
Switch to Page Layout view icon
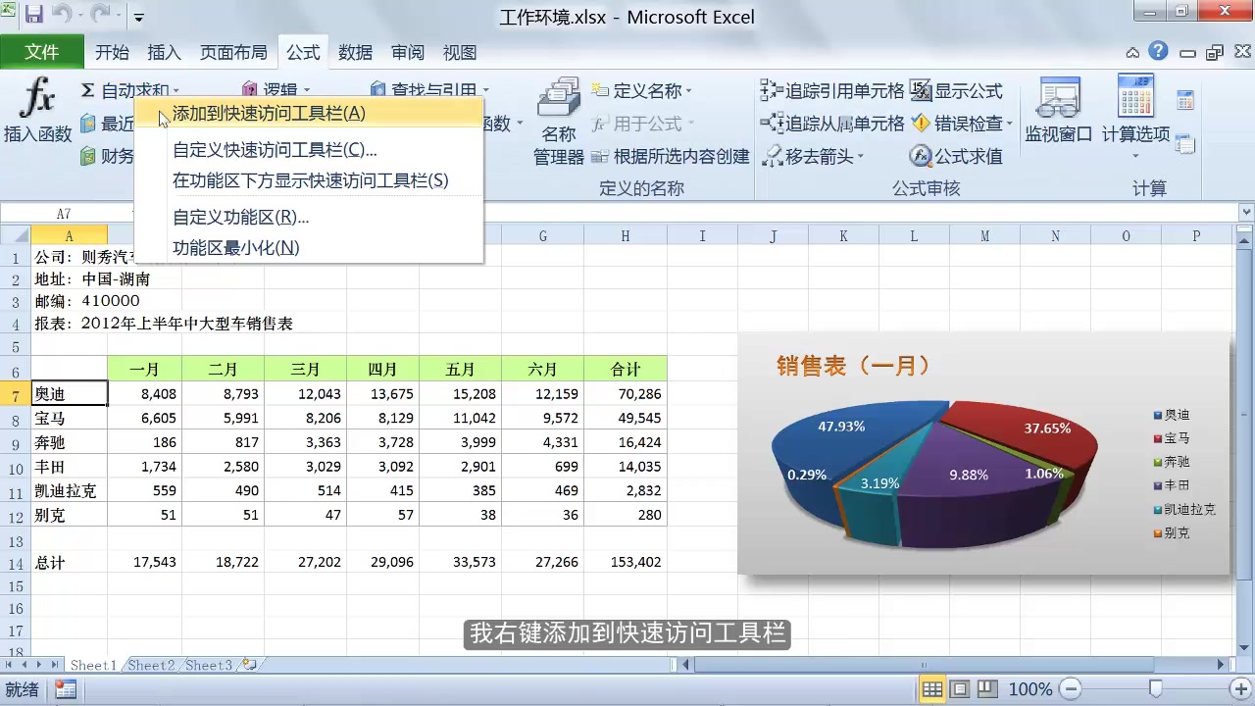960,689
